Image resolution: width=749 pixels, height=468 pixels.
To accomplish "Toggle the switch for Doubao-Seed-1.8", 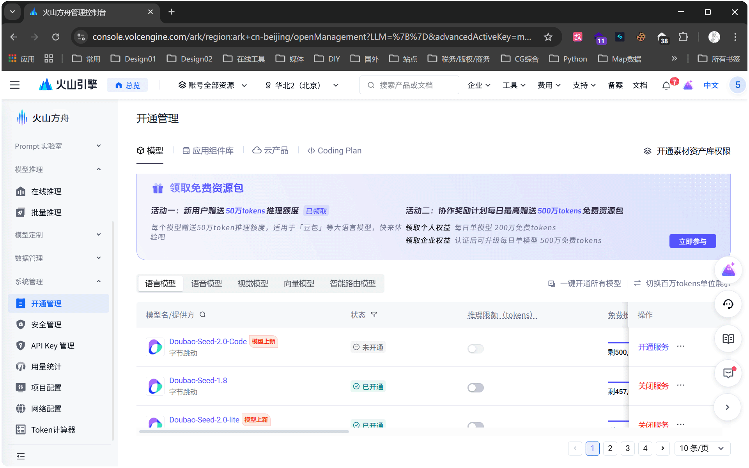I will (x=475, y=387).
